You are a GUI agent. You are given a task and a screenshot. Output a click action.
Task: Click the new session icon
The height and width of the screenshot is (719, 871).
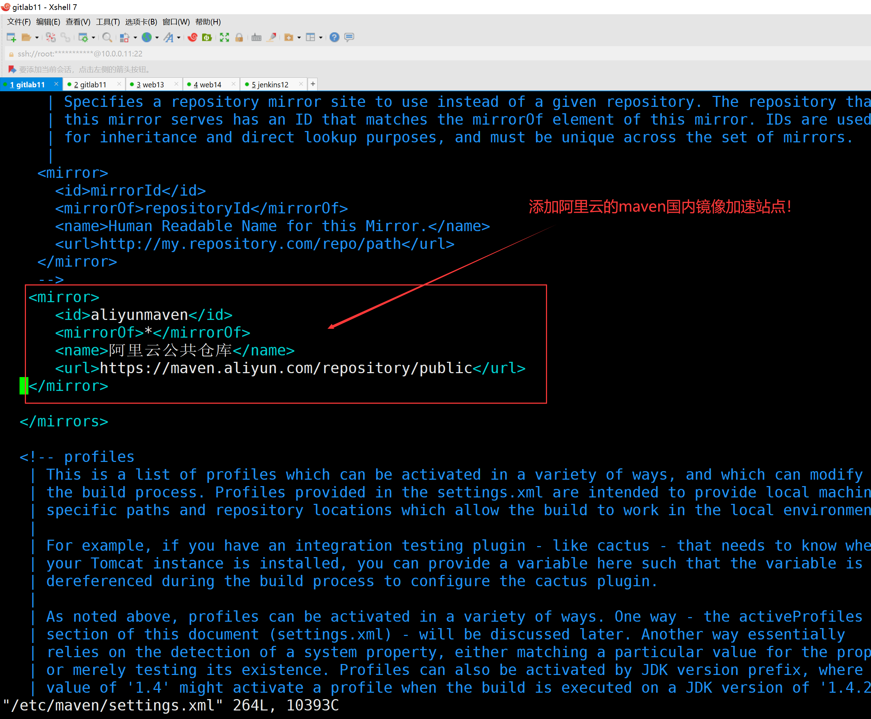click(x=11, y=38)
